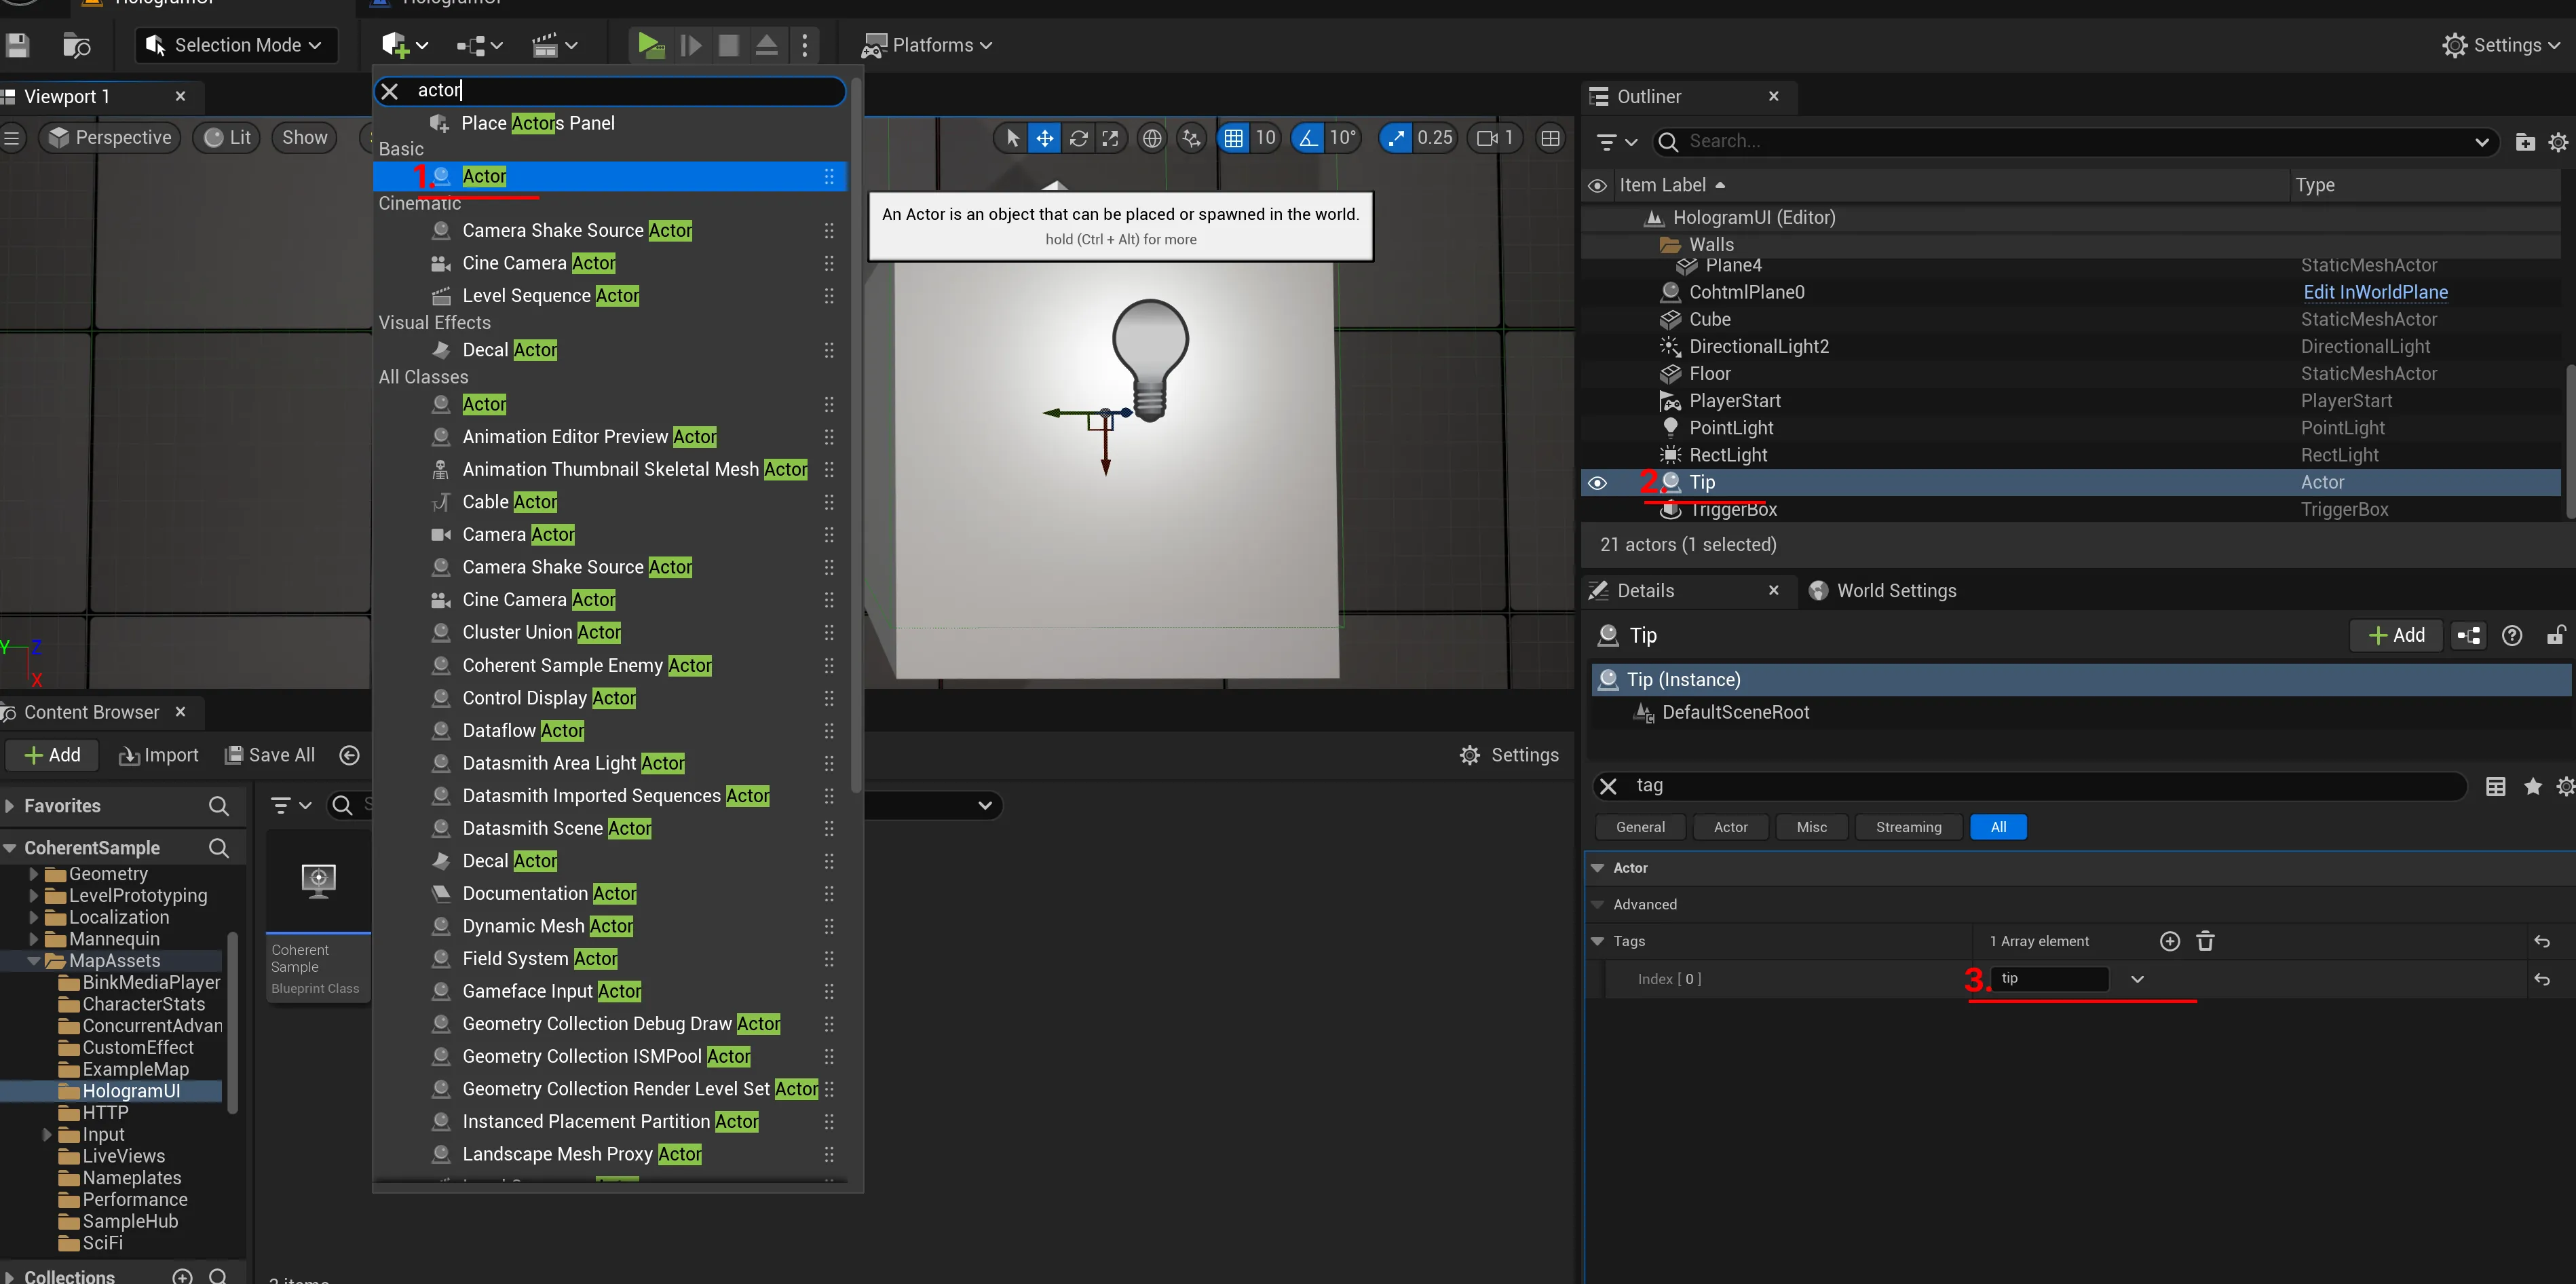Screen dimensions: 2576x1284
Task: Empty the Tags array with trash icon
Action: 2205,941
